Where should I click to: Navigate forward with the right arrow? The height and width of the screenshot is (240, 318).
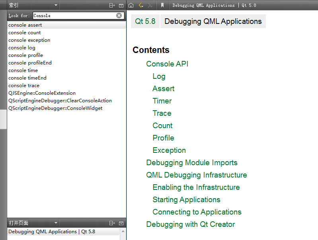click(x=150, y=5)
